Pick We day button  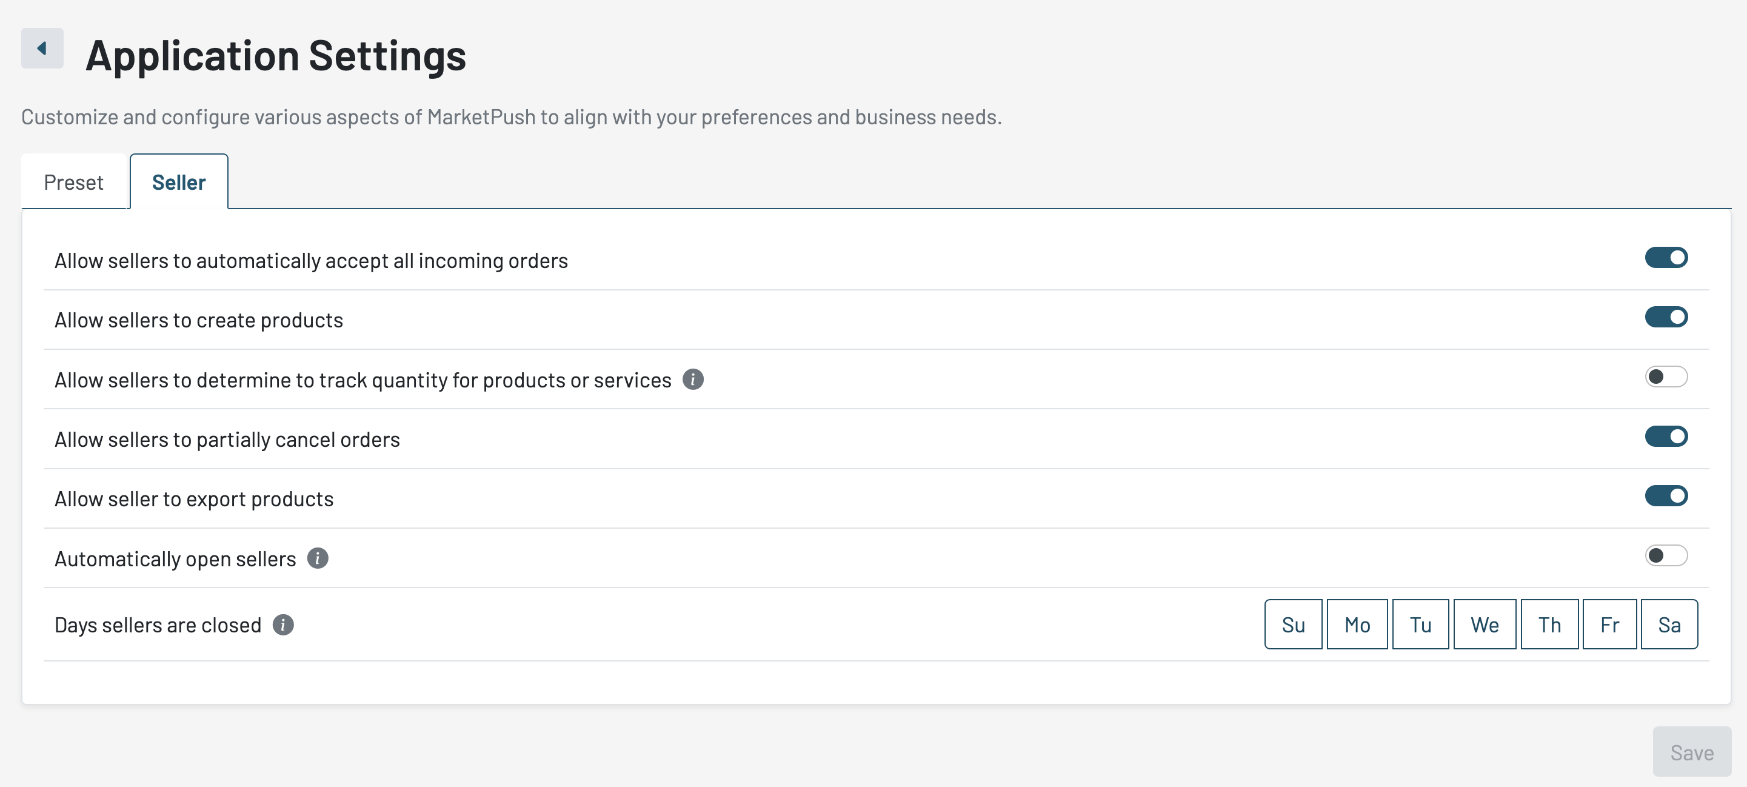(1484, 624)
